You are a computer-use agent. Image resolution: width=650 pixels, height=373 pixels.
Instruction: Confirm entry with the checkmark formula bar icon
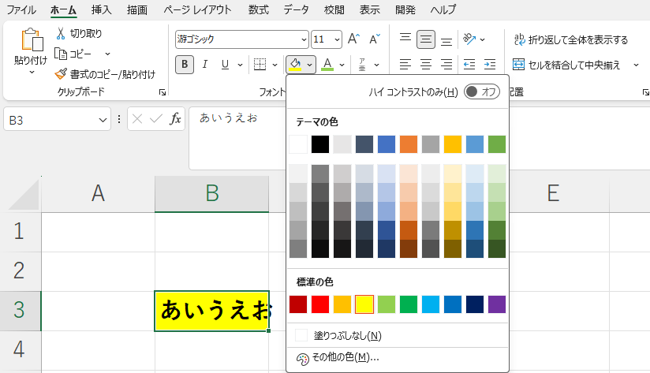tap(156, 119)
